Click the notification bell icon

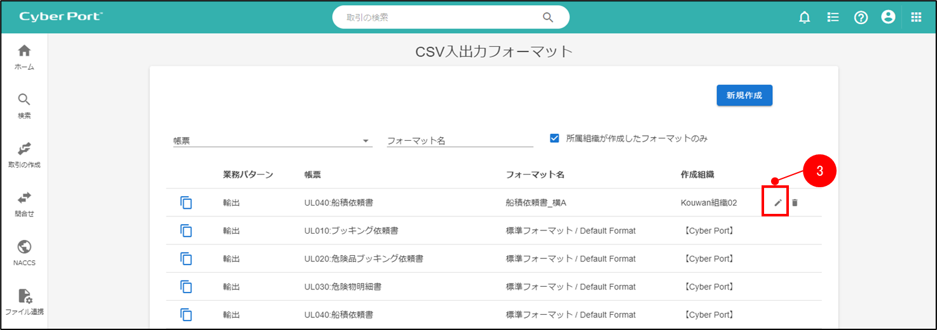[804, 18]
